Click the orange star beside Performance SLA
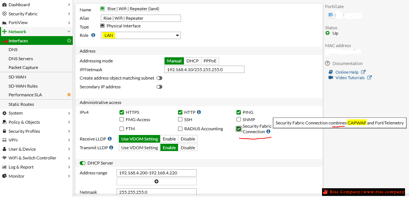409x197 pixels. coord(69,95)
